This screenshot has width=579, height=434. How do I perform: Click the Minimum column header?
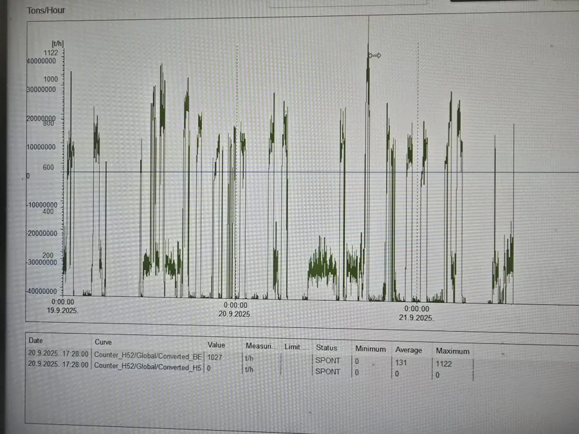[x=371, y=349]
